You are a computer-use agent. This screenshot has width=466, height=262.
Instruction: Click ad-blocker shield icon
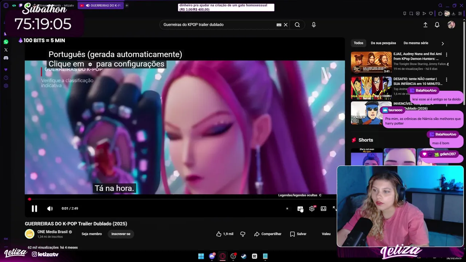pyautogui.click(x=418, y=13)
